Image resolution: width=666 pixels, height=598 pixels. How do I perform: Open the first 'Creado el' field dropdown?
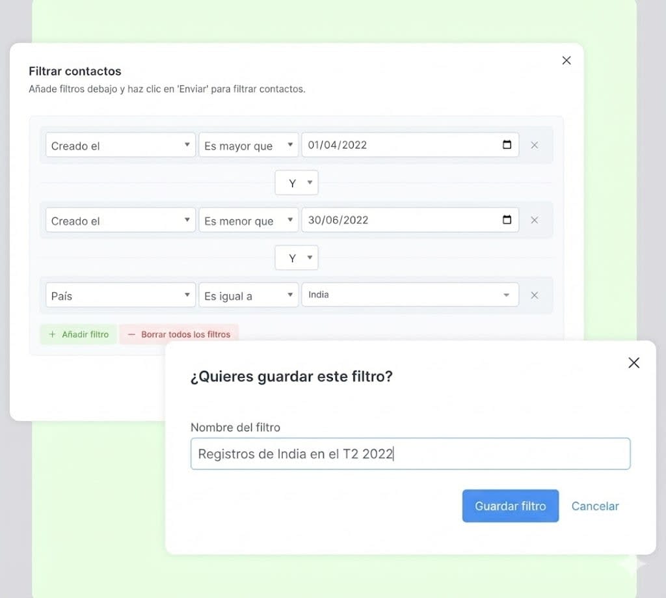pyautogui.click(x=120, y=145)
